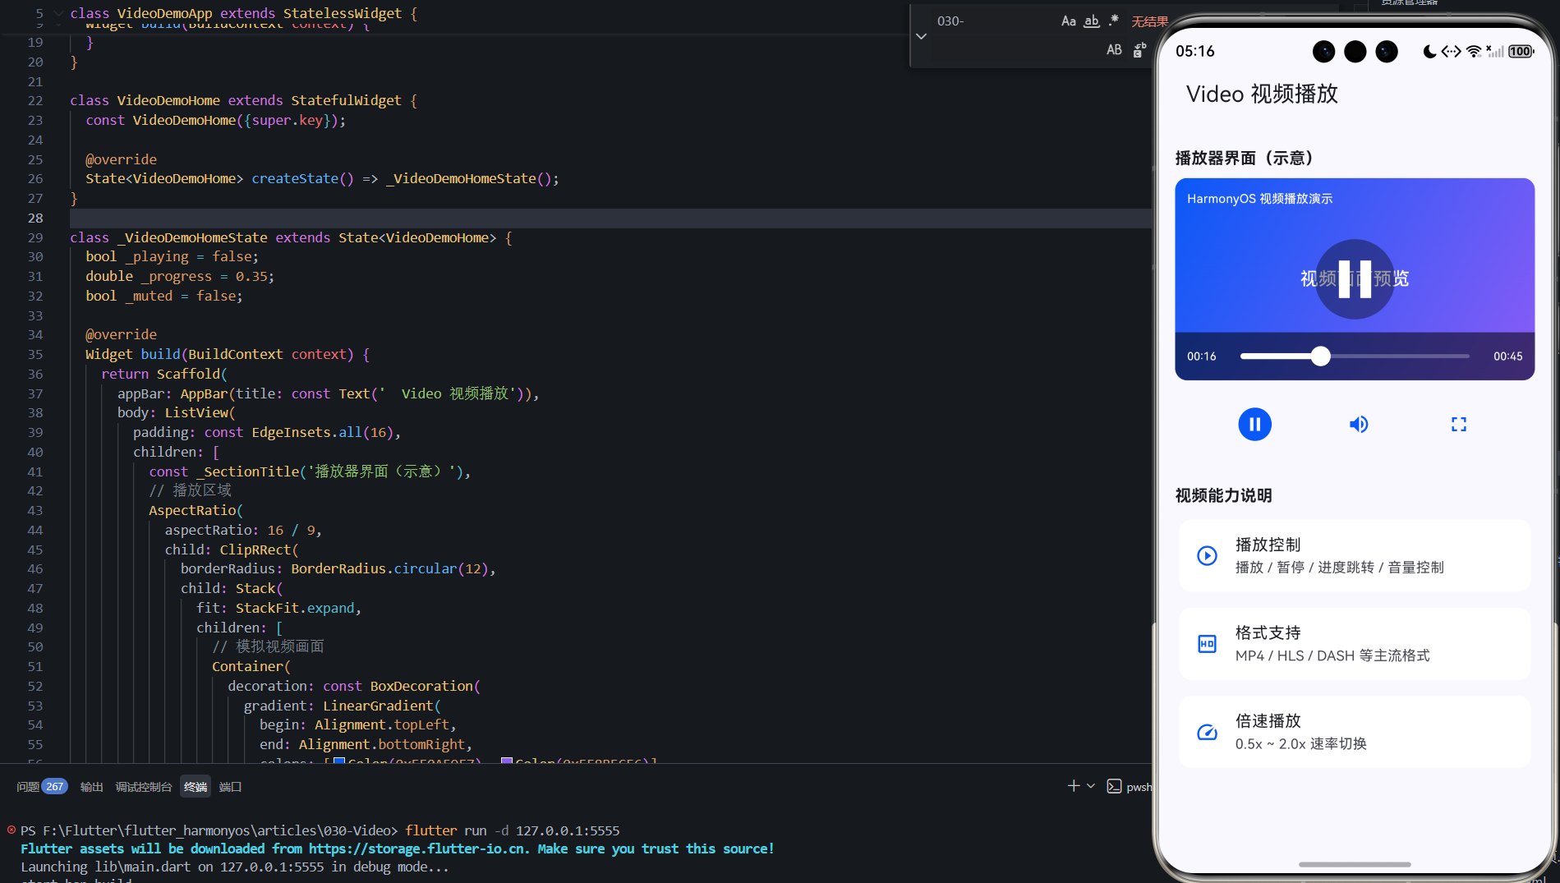Click the Video 视频播放 app bar title
Image resolution: width=1560 pixels, height=883 pixels.
pyautogui.click(x=1262, y=94)
